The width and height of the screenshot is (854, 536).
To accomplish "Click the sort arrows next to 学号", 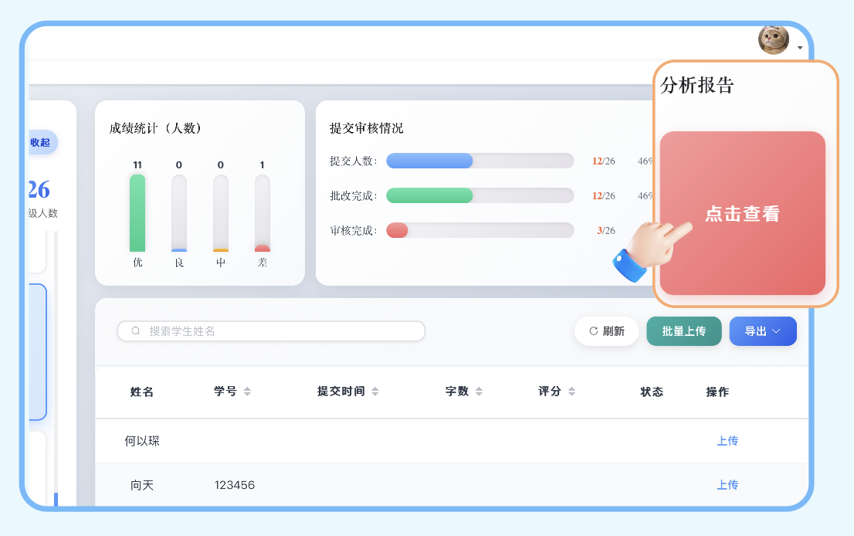I will click(x=247, y=392).
